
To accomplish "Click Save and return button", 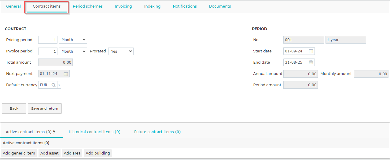I will click(45, 108).
